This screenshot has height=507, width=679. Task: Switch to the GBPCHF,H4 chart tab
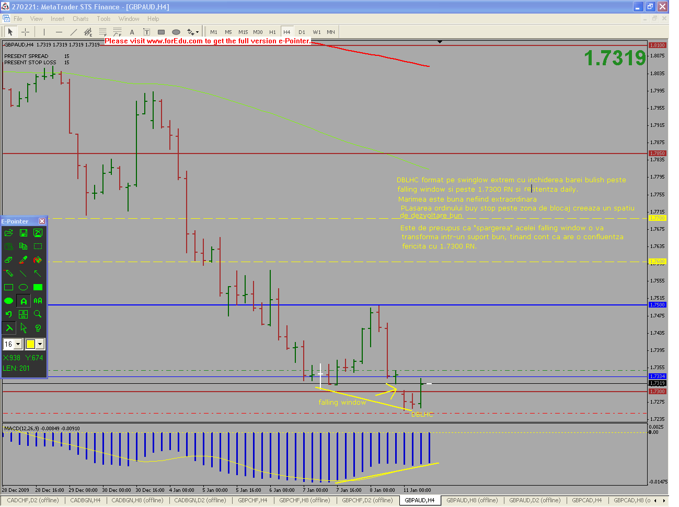[x=252, y=500]
